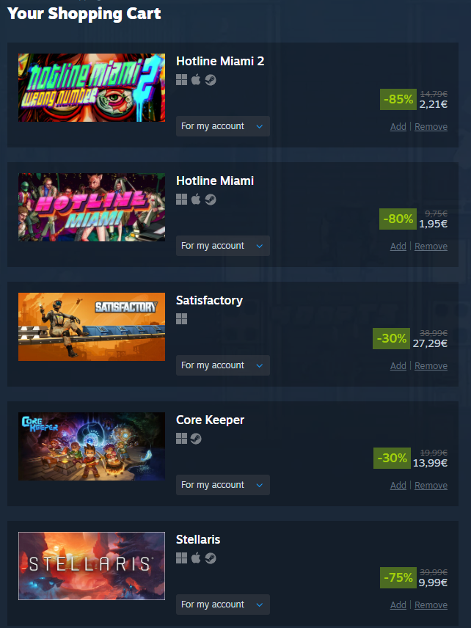Expand 'For my account' dropdown for Satisfactory
The image size is (471, 628).
coord(223,365)
